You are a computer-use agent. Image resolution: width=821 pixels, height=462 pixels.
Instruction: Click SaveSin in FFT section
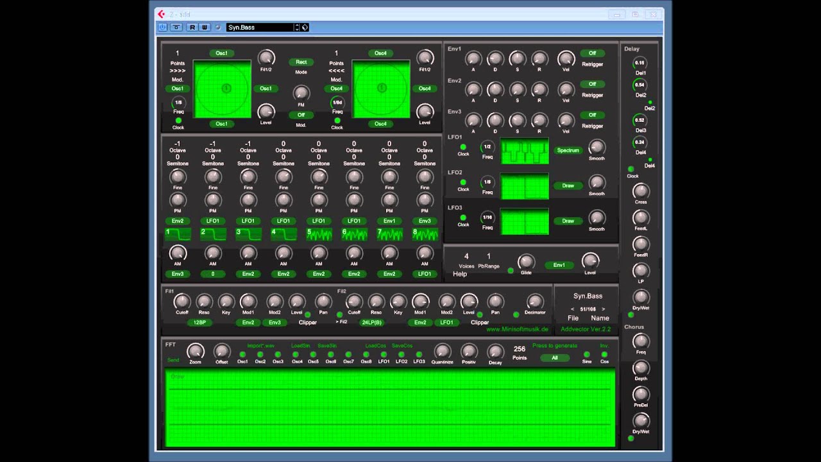[326, 346]
